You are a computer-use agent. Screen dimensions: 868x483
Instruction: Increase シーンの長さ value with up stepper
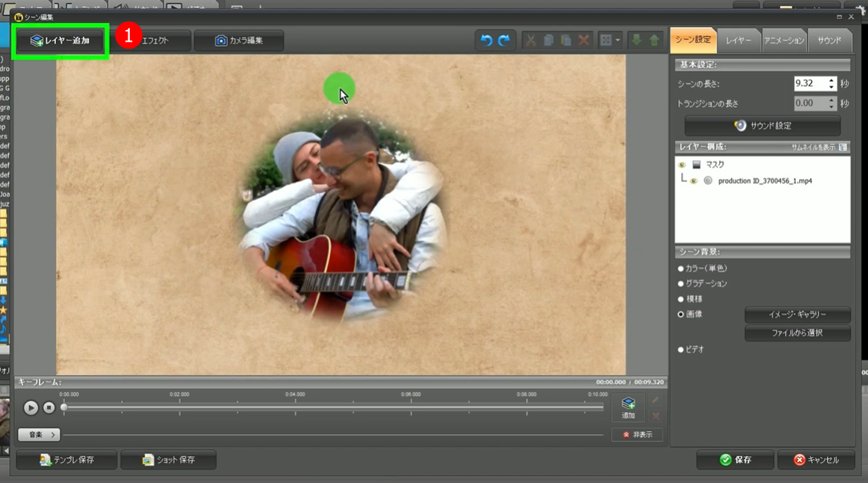(x=831, y=80)
